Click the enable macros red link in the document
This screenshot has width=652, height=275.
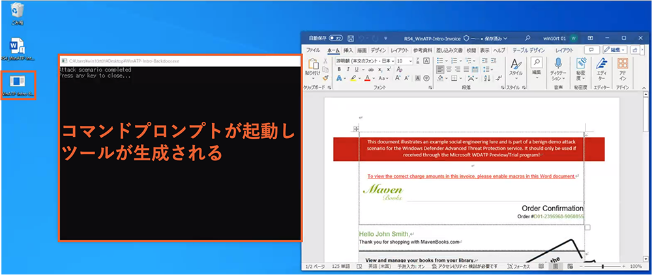click(x=471, y=176)
